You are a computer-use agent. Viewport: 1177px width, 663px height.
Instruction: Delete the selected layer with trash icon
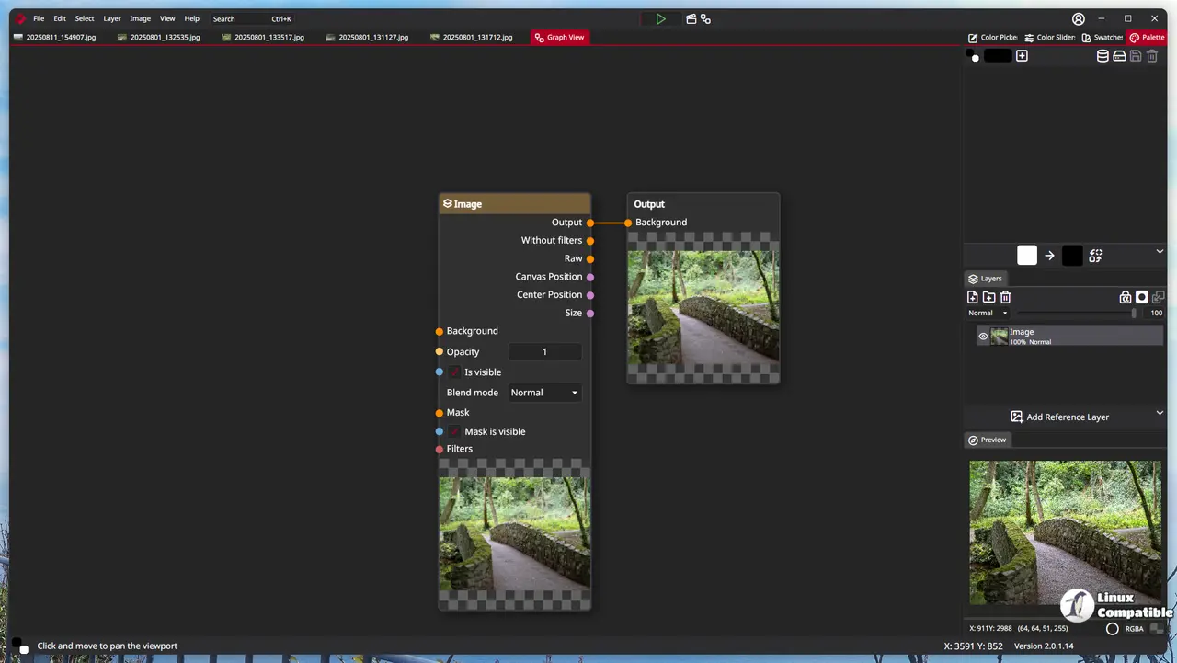pyautogui.click(x=1005, y=297)
